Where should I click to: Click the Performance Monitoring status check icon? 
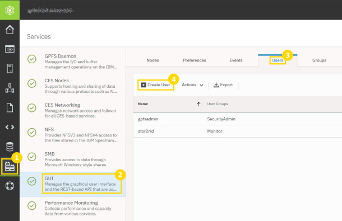pyautogui.click(x=32, y=205)
